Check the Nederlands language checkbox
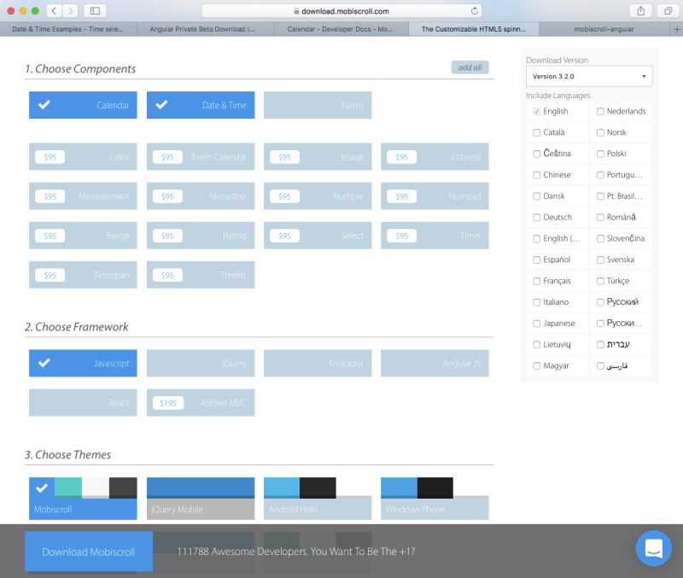683x578 pixels. click(x=601, y=111)
